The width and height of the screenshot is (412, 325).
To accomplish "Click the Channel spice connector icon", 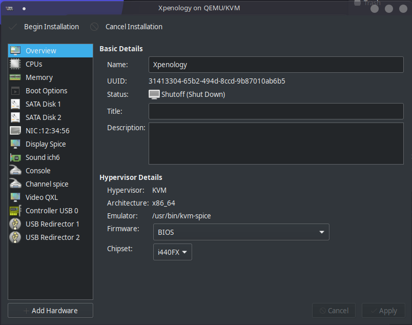I will (x=15, y=184).
